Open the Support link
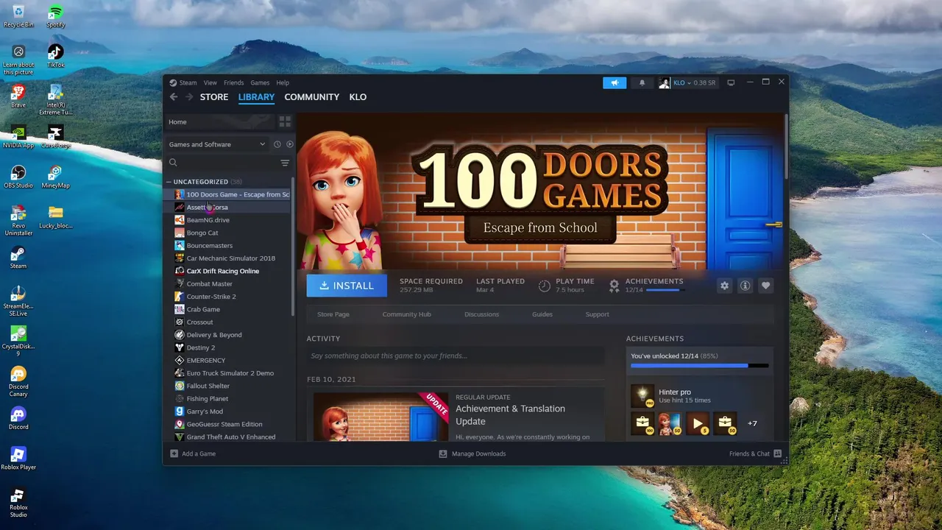This screenshot has width=942, height=530. coord(597,314)
